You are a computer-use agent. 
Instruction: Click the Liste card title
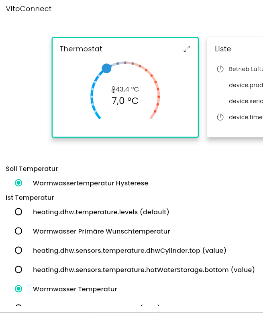pos(223,49)
